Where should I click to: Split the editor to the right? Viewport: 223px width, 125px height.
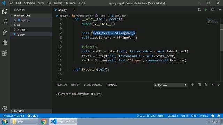pos(213,10)
